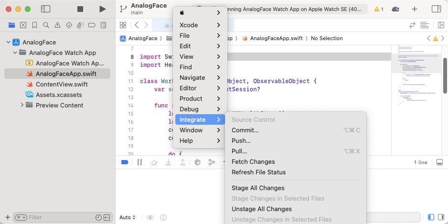Toggle breakpoints activation in the debug bar

[125, 162]
